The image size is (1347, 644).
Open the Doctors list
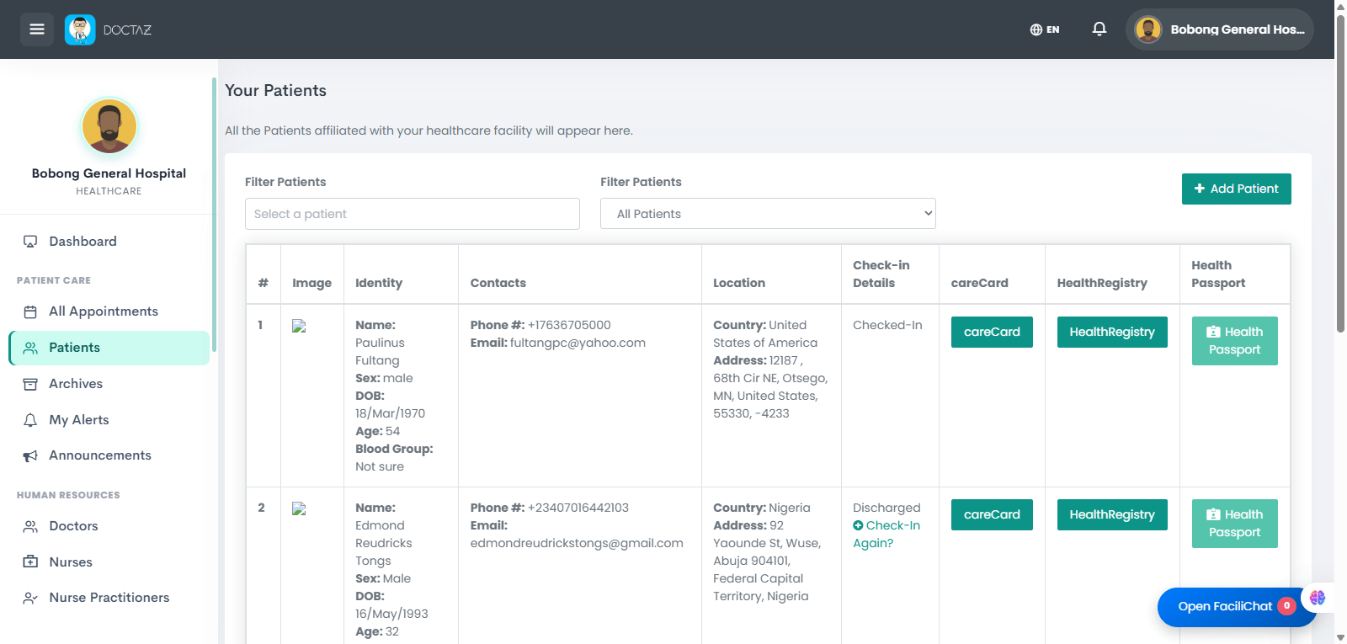click(x=109, y=526)
